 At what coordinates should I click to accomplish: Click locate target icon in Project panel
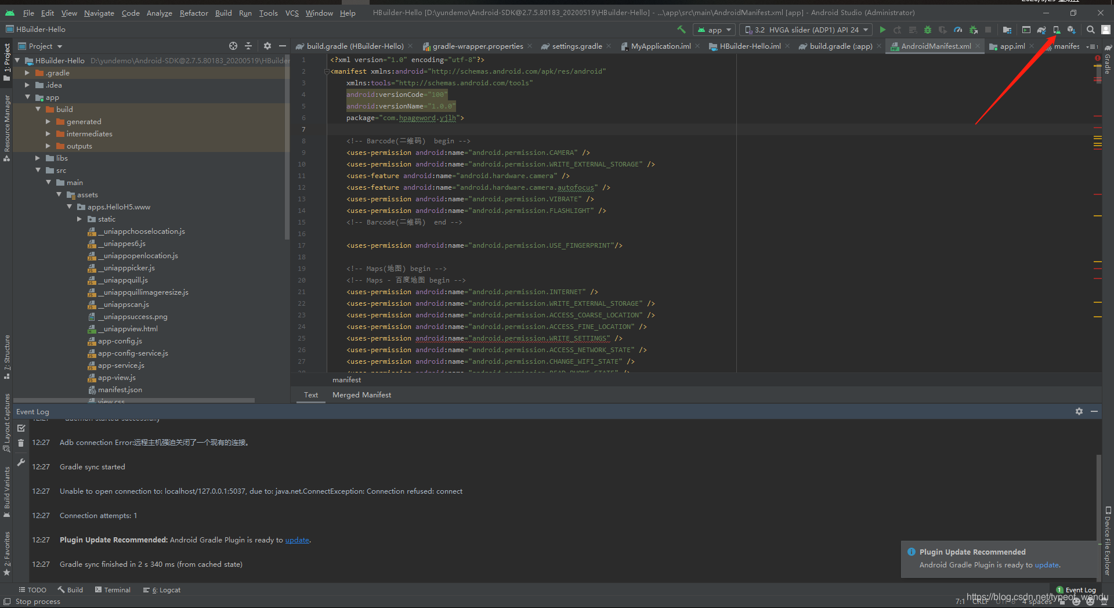[233, 46]
